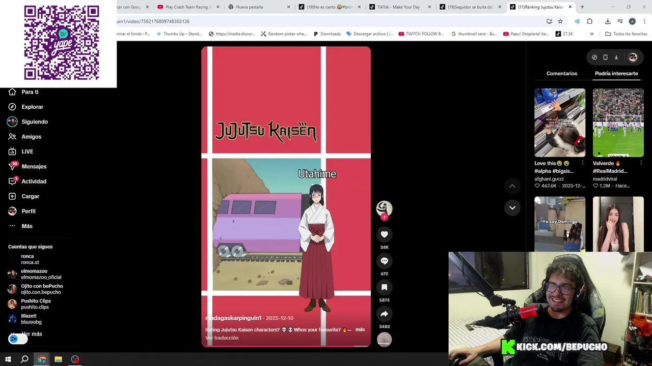Click the blue sound-wave extension icon
The image size is (652, 366).
(x=577, y=21)
